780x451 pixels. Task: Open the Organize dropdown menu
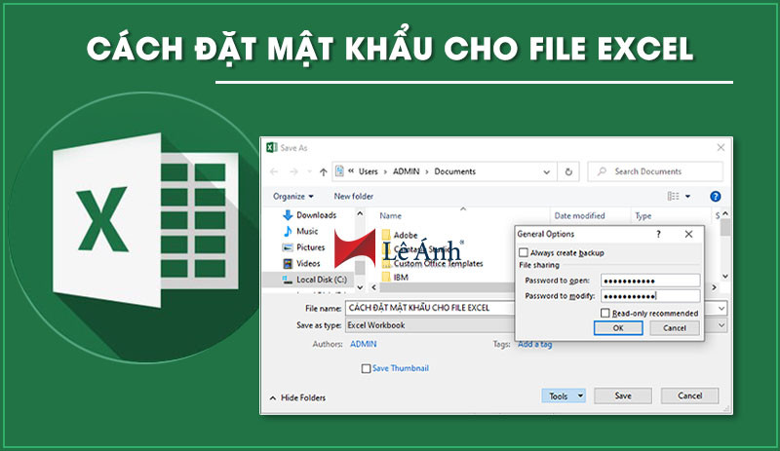[x=293, y=197]
